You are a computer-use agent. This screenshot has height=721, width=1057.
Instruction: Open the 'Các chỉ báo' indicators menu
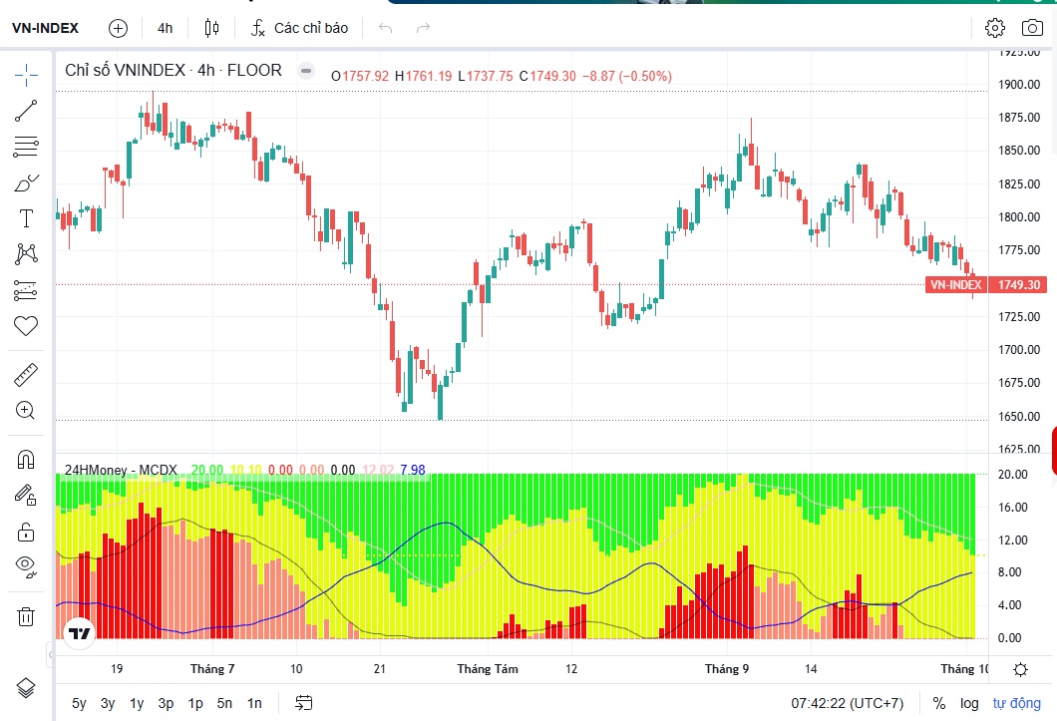tap(299, 28)
